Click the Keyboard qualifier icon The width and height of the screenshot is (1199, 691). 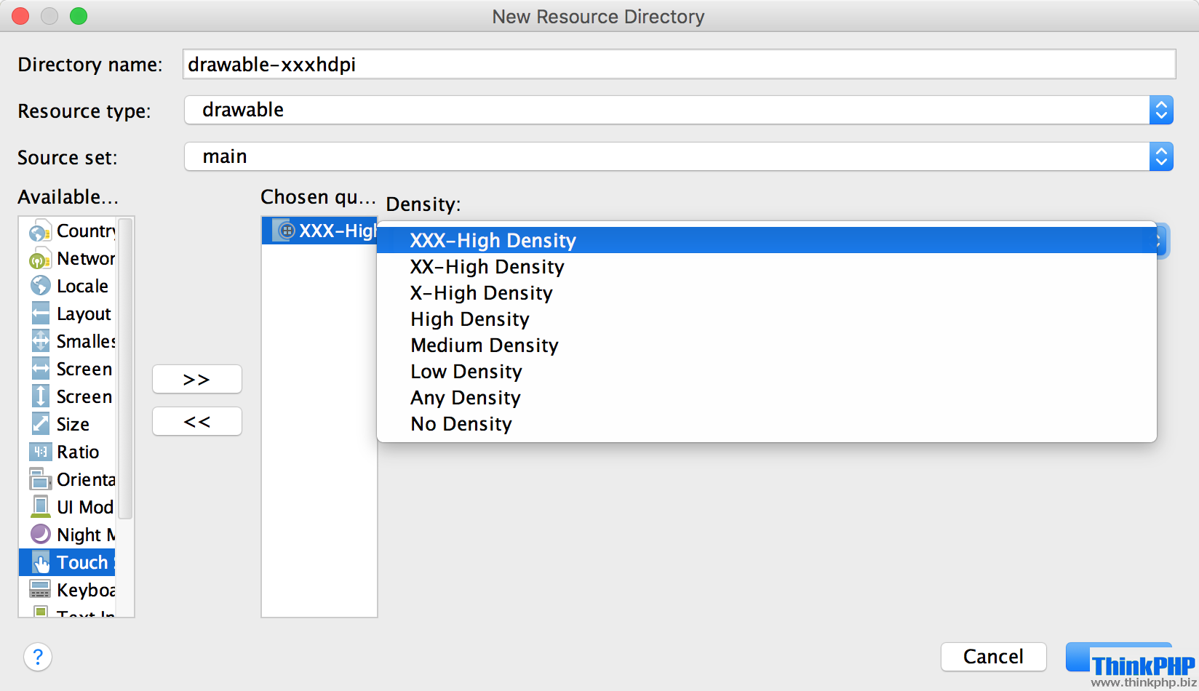[x=40, y=590]
